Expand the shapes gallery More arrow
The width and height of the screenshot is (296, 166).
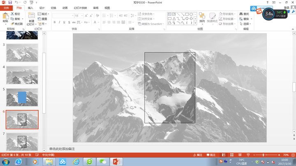[x=195, y=23]
